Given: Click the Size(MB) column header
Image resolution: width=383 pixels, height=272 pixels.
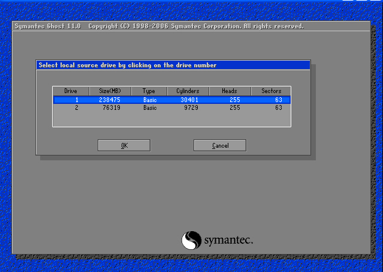Looking at the screenshot, I should (110, 91).
